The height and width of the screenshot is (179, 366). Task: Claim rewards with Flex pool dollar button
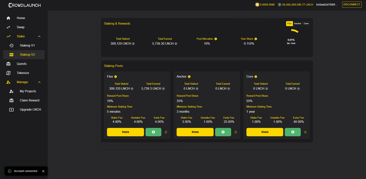click(x=153, y=132)
